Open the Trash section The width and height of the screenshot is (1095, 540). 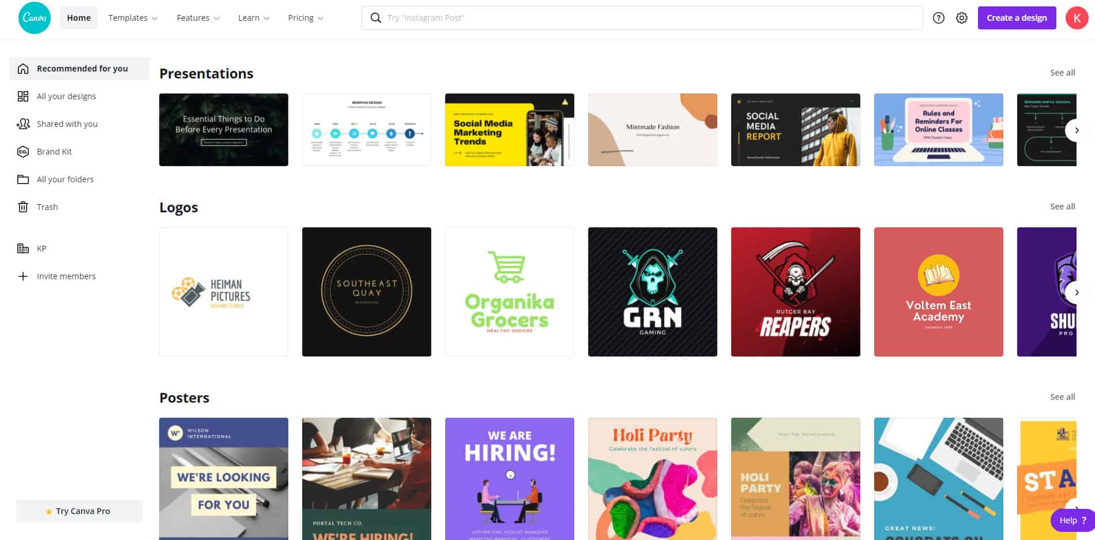[80, 207]
